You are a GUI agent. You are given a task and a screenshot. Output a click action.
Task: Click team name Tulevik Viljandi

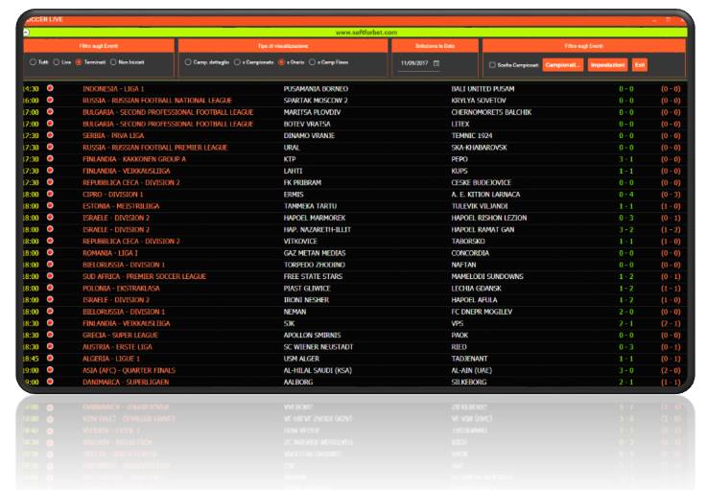[480, 206]
